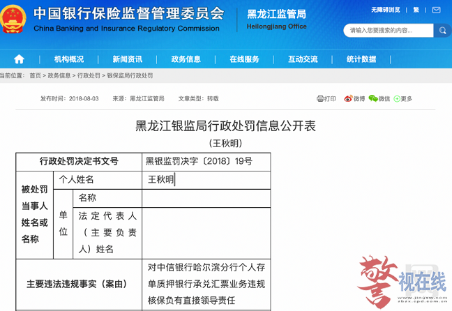Screen dimensions: 452x311
Task: Click the cell containing 王秋明
Action: pos(206,180)
